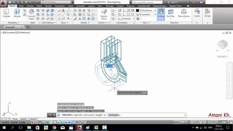
Task: Open the SE Isometric view dropdown
Action: coord(146,15)
